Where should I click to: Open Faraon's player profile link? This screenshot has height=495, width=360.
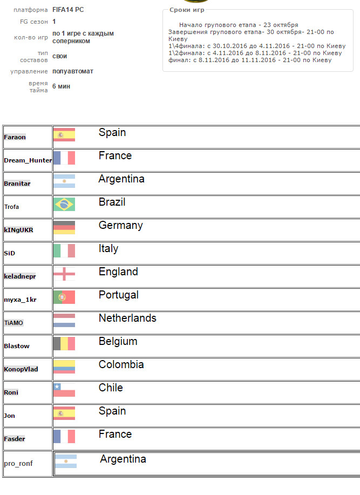pos(15,137)
